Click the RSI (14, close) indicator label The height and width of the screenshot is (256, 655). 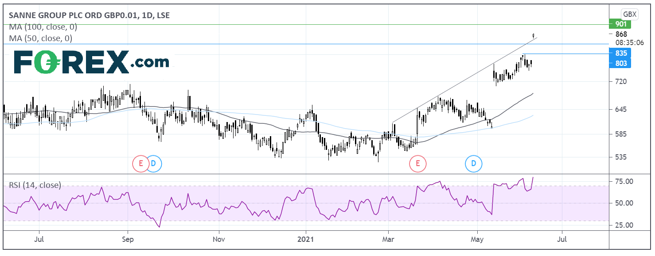tap(35, 185)
